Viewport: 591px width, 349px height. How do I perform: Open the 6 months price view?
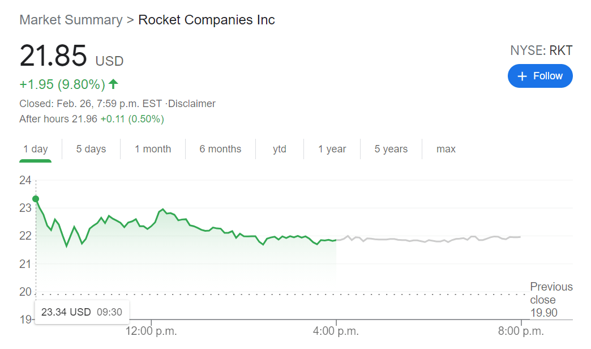pyautogui.click(x=220, y=148)
